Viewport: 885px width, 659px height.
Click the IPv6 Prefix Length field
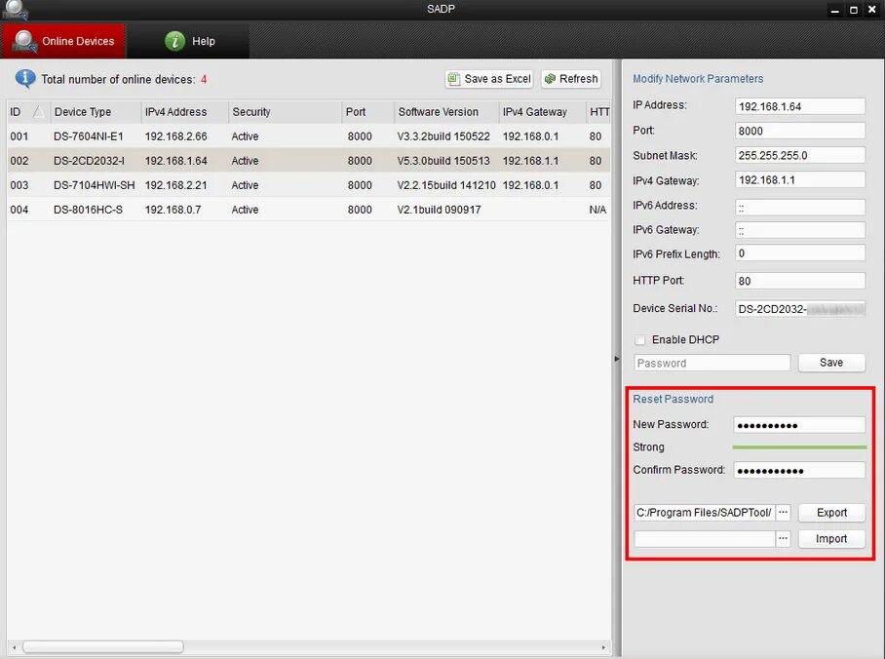pos(800,253)
